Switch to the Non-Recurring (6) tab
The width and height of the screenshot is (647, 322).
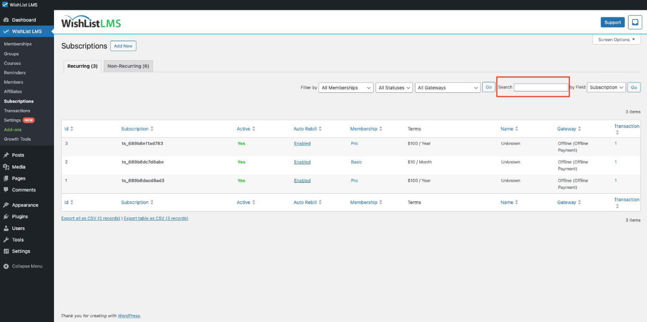click(128, 66)
